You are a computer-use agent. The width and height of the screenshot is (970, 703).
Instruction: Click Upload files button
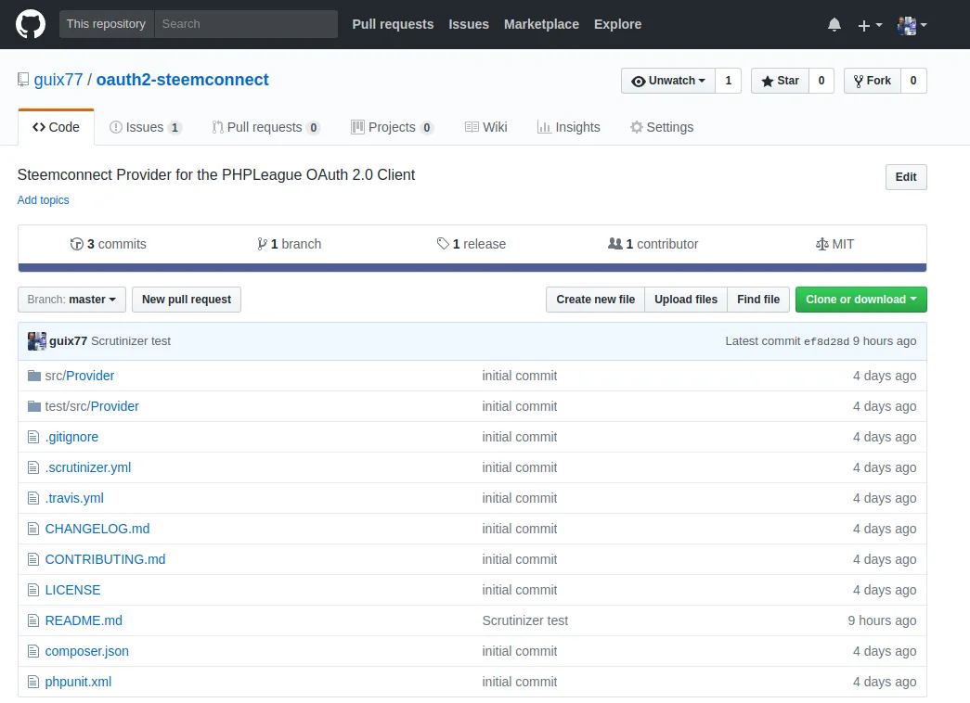pyautogui.click(x=685, y=300)
